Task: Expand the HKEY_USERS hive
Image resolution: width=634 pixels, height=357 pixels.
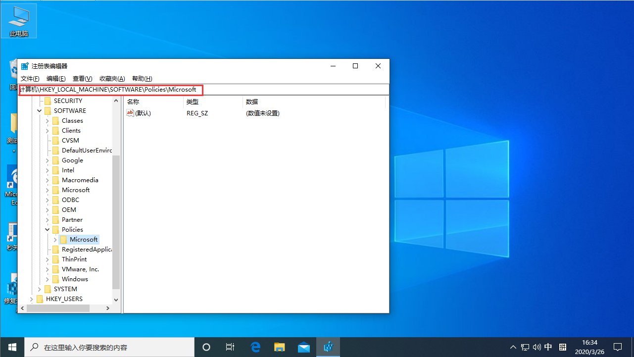Action: click(x=32, y=299)
